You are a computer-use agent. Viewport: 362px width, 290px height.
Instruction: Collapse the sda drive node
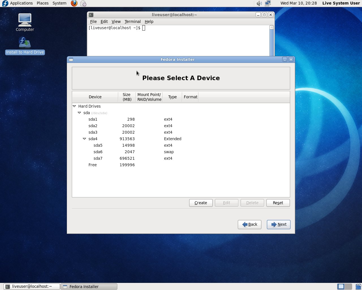click(x=79, y=113)
